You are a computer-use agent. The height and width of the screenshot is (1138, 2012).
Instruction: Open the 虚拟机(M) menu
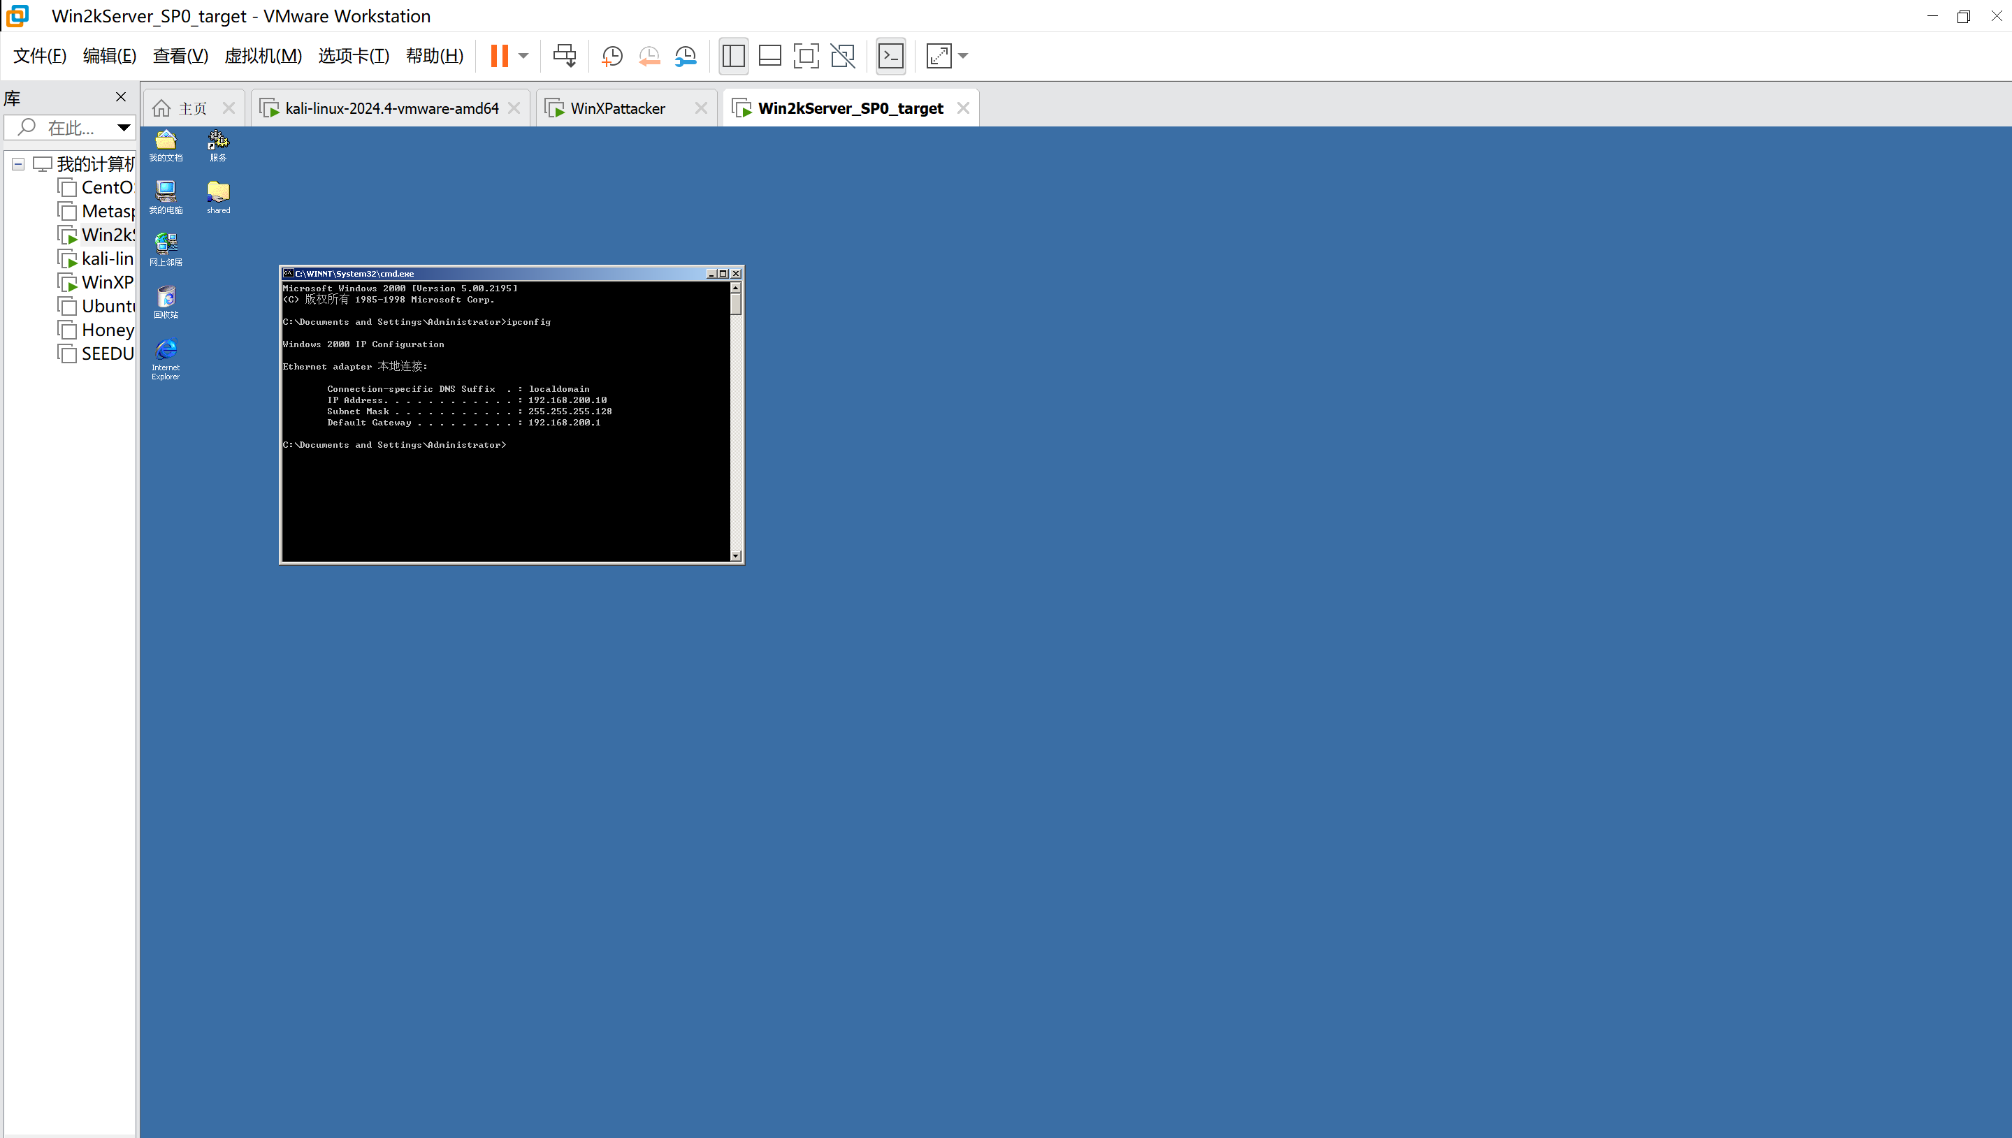[263, 55]
